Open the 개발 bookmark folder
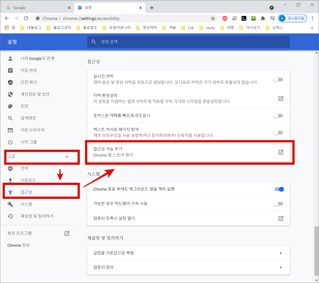This screenshot has height=283, width=319. 169,28
